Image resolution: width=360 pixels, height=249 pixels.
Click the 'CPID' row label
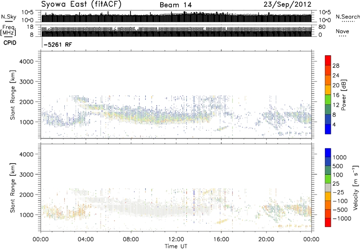pos(10,43)
